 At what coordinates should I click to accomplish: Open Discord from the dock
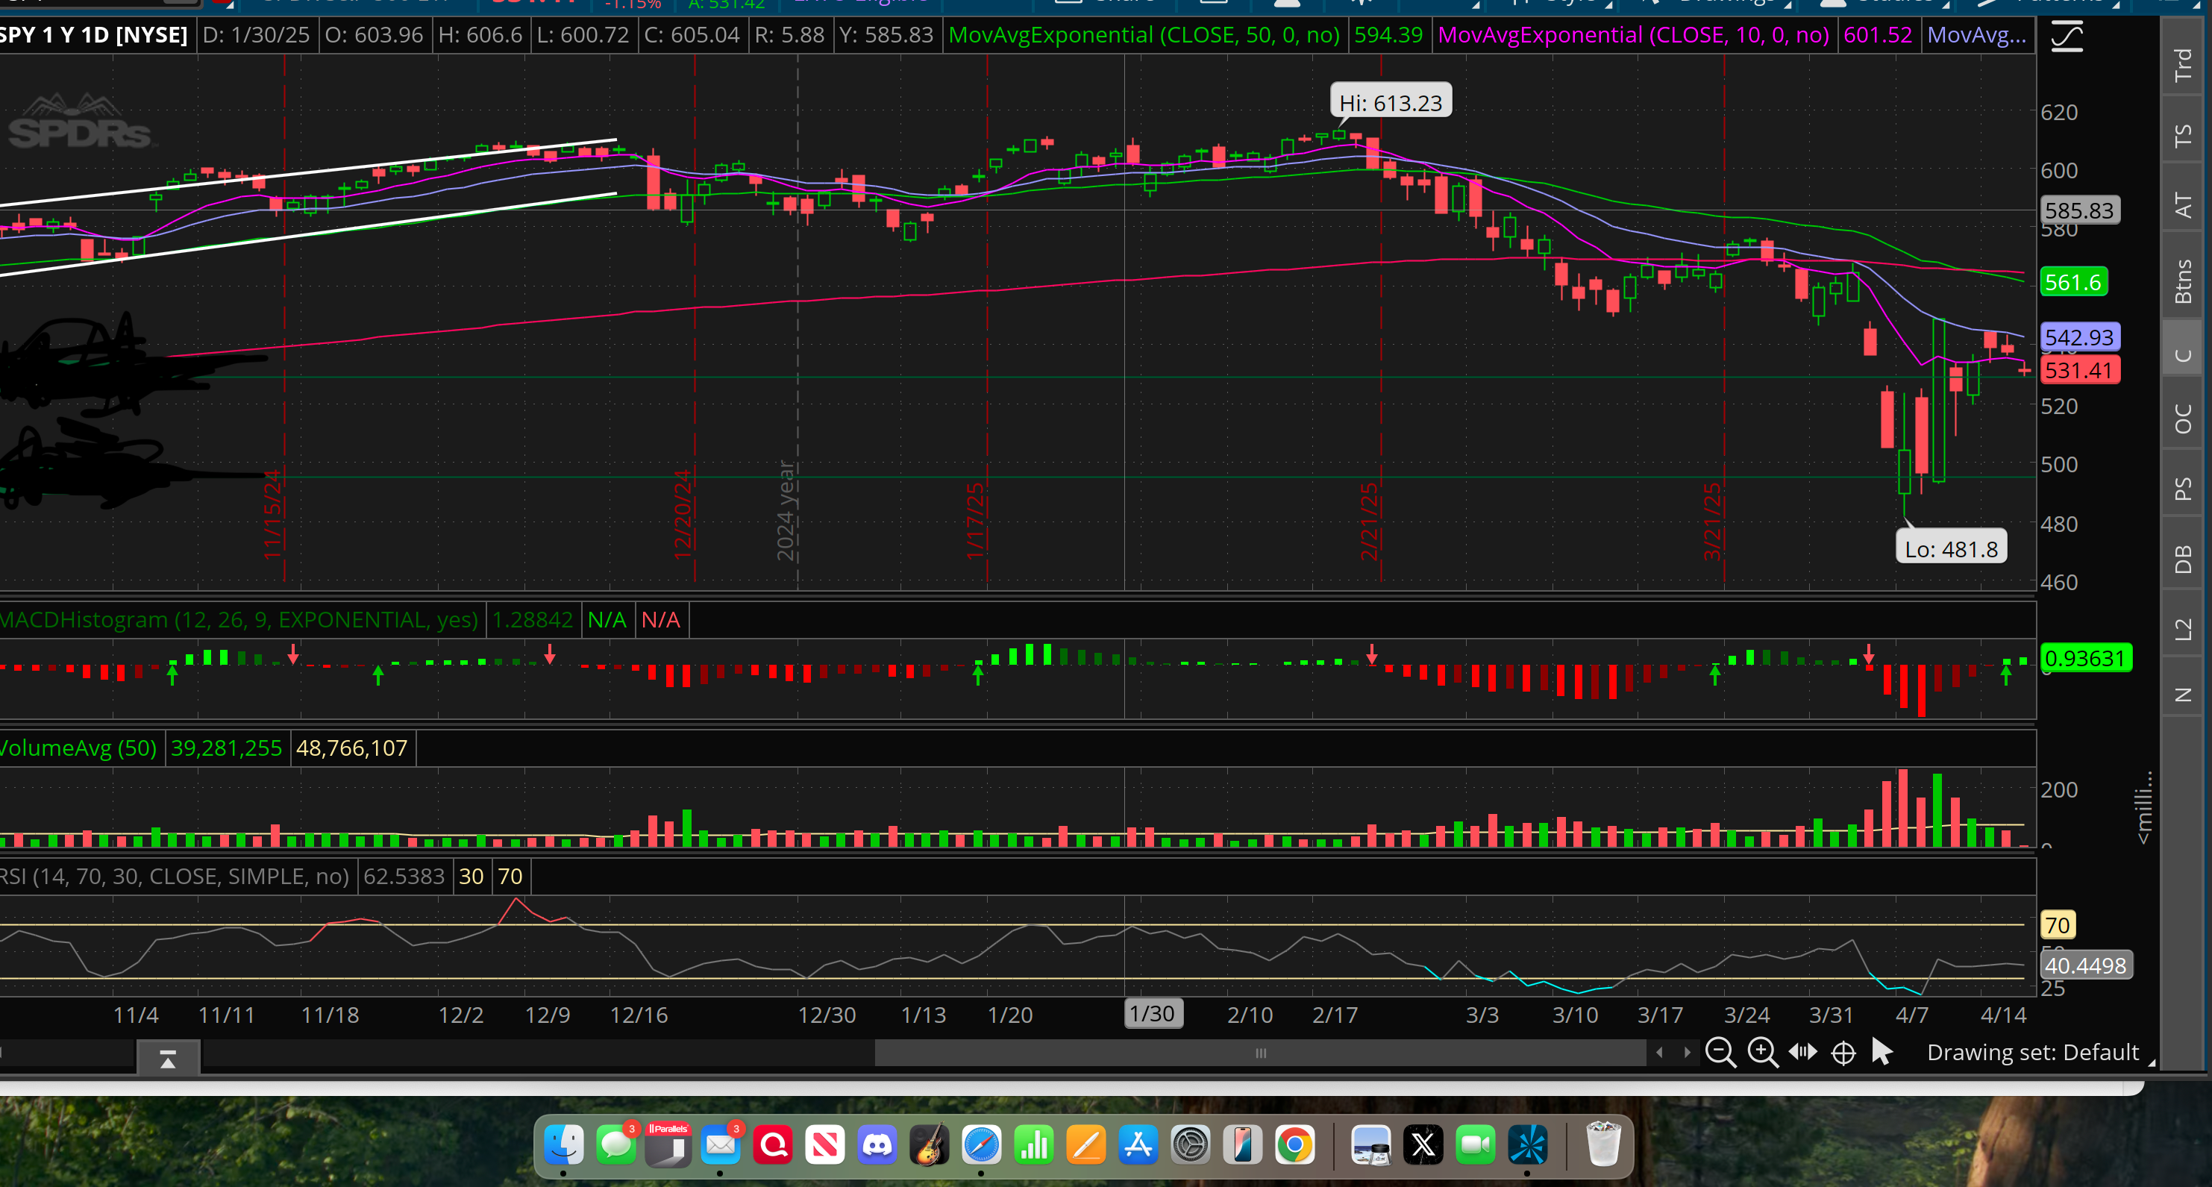point(877,1145)
